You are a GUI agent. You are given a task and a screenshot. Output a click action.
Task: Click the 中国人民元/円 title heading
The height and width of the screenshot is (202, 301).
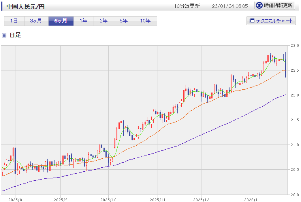pos(25,6)
